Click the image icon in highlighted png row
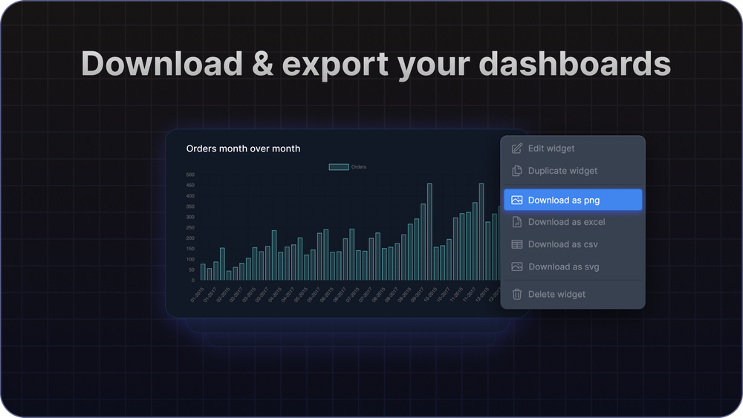The image size is (743, 418). [x=517, y=200]
